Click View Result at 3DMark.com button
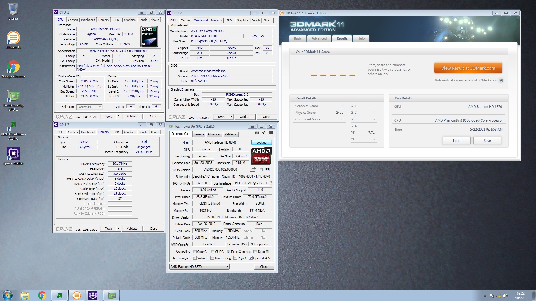 [468, 68]
